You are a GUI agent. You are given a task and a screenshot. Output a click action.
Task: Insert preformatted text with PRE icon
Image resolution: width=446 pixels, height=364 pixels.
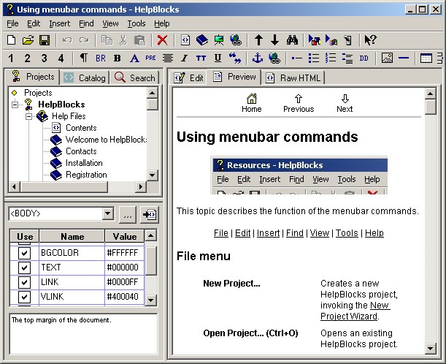pos(151,58)
